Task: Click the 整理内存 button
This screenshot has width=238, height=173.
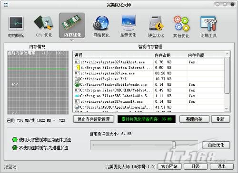Action: 194,119
